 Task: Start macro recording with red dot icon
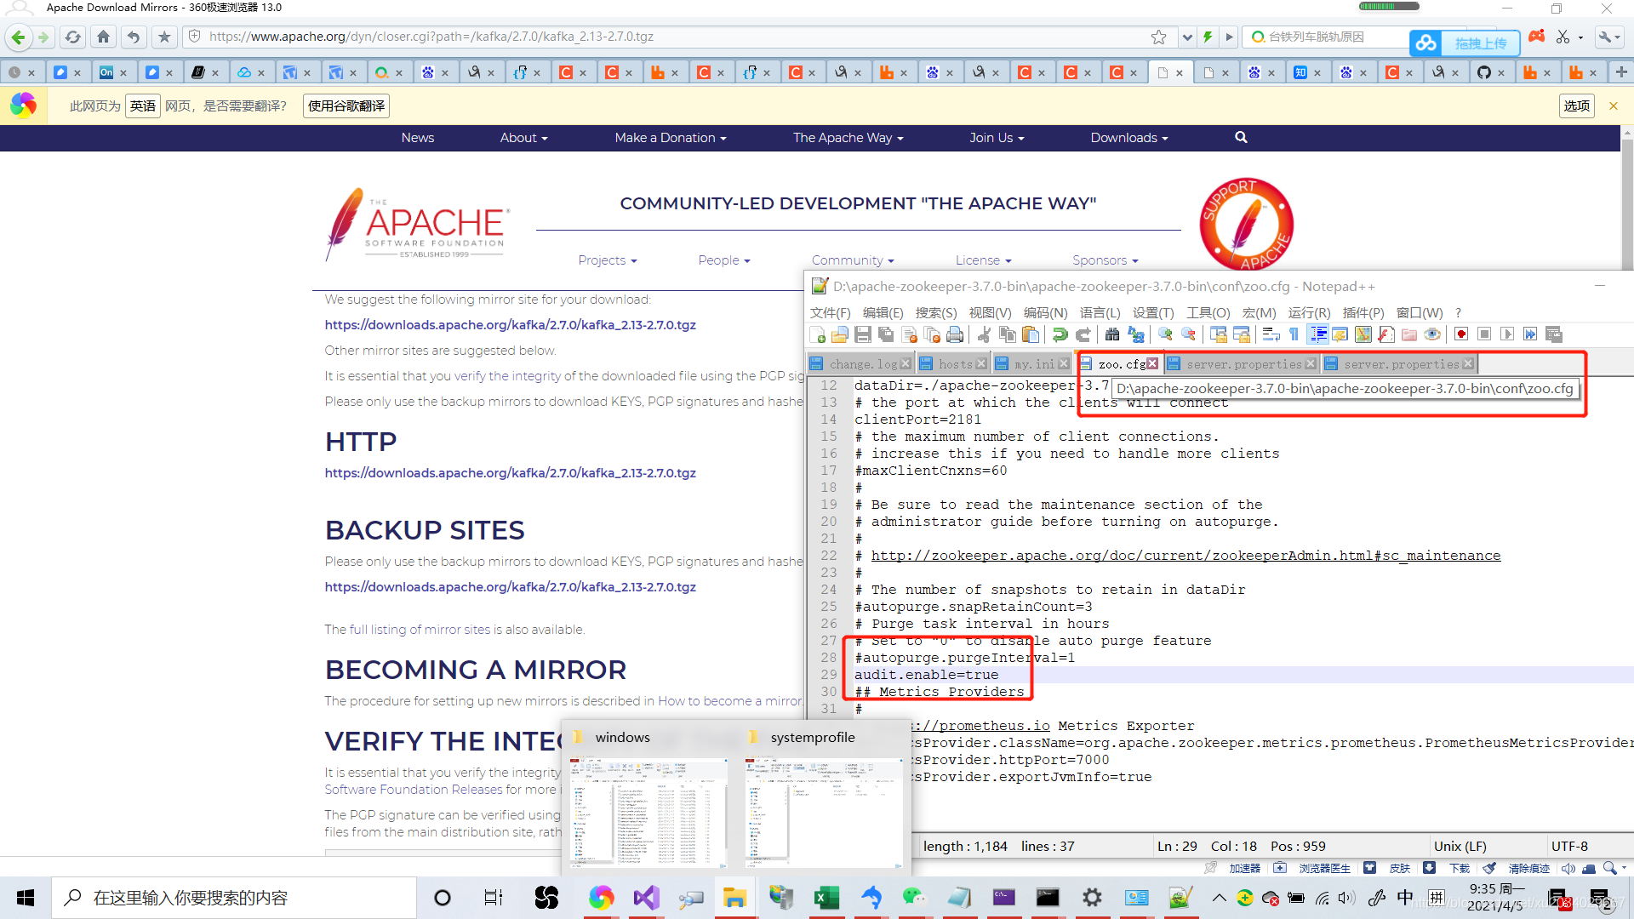coord(1461,334)
